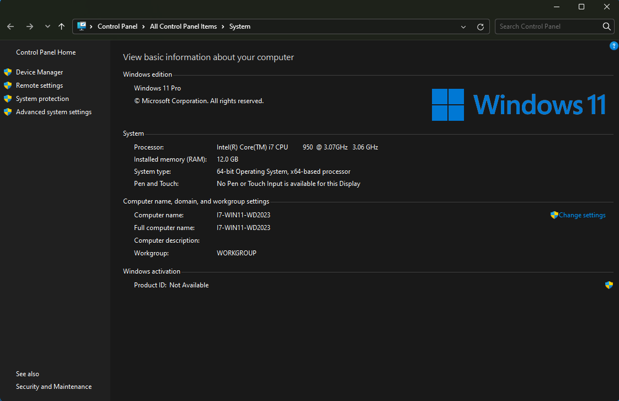
Task: Open Advanced system settings
Action: coord(54,112)
